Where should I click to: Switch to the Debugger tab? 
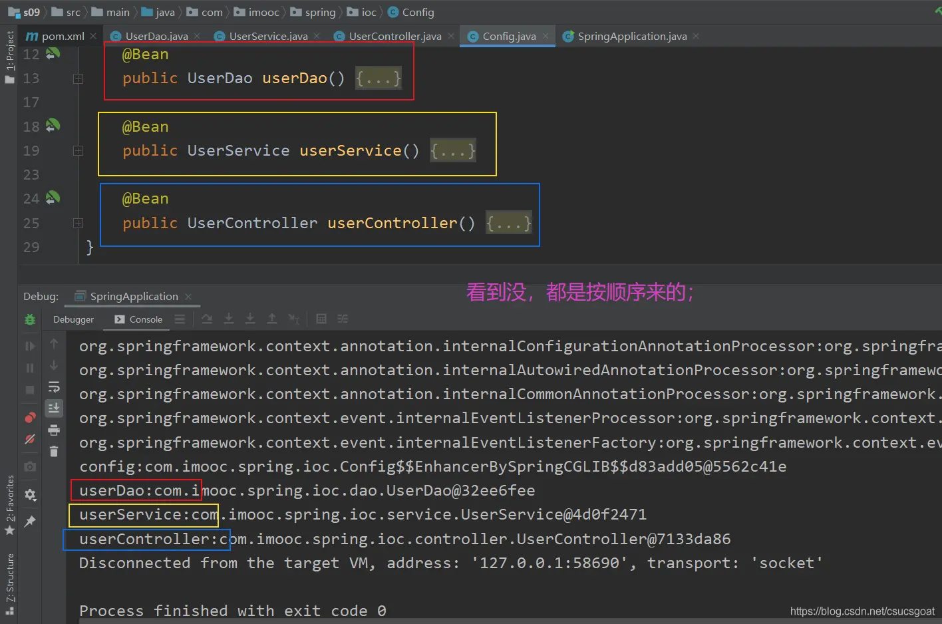click(73, 319)
